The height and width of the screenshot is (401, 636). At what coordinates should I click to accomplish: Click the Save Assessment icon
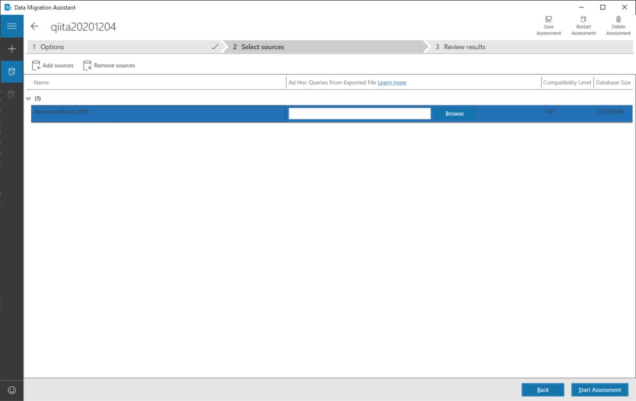tap(549, 25)
